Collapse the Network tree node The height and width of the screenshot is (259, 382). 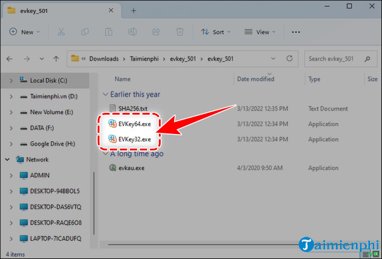pyautogui.click(x=7, y=160)
